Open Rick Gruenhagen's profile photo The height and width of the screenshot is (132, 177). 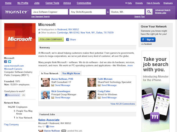[x=45, y=95]
